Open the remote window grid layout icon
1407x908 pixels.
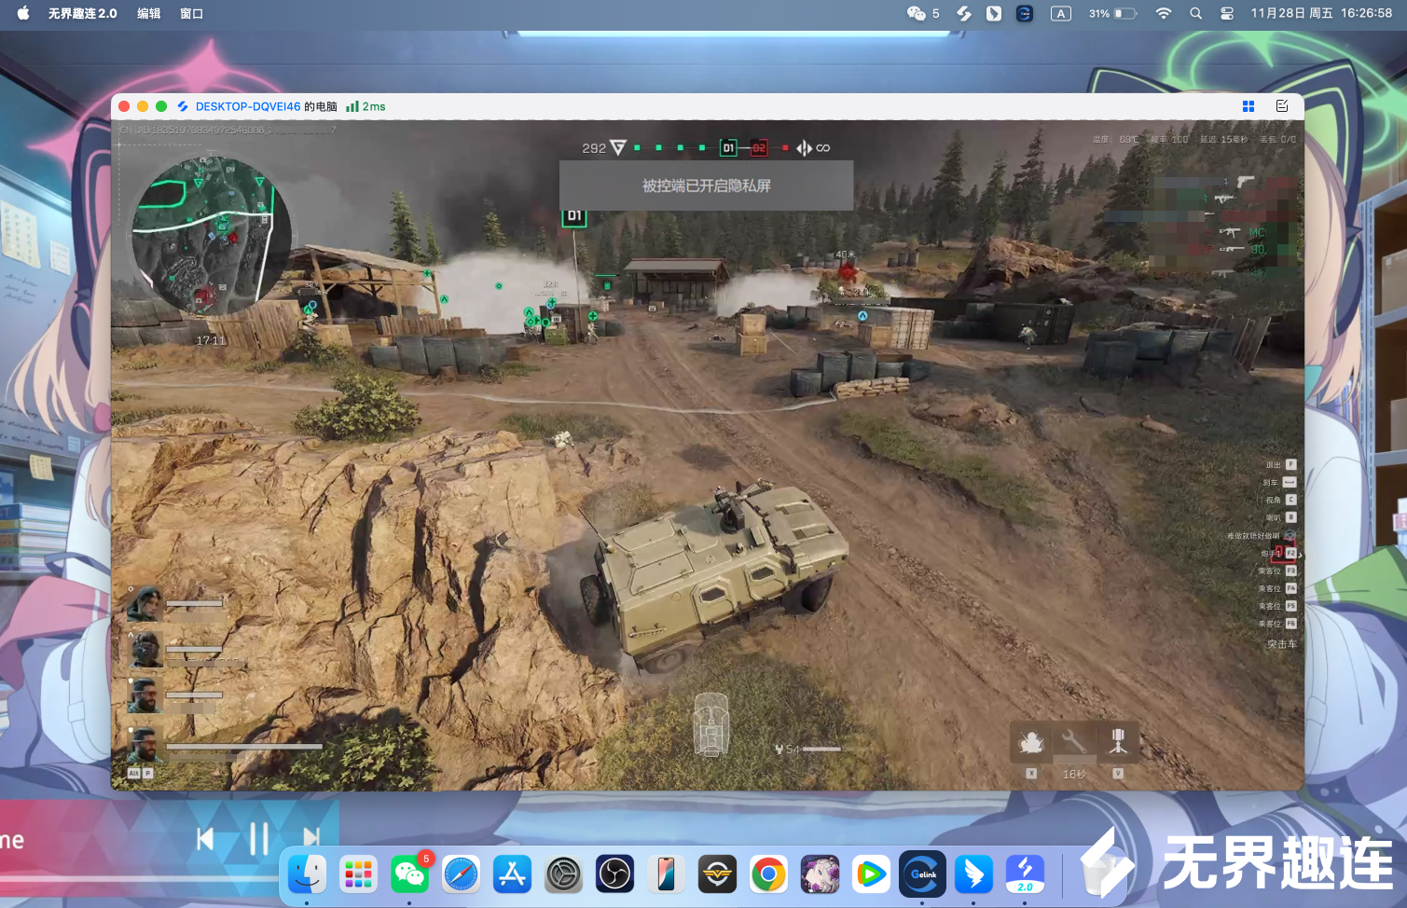(x=1248, y=106)
